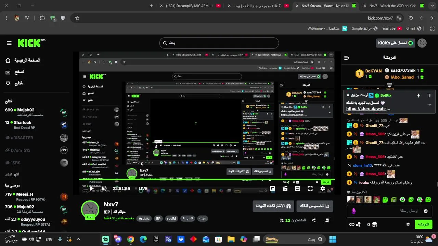Click the green الدردشة chat button
The width and height of the screenshot is (438, 246).
coord(423,224)
